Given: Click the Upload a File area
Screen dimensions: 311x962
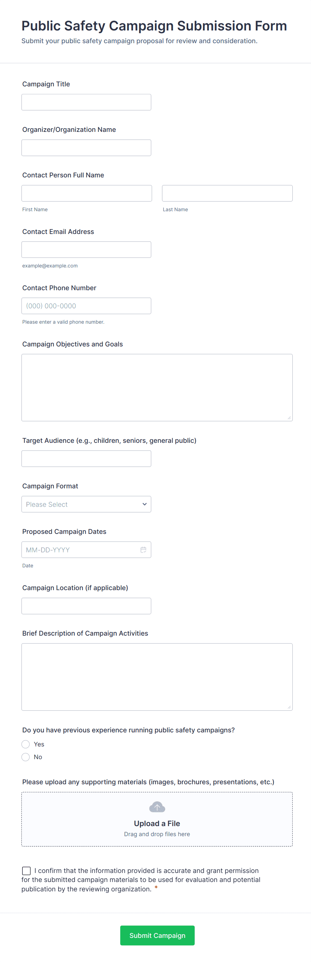Looking at the screenshot, I should (x=157, y=823).
